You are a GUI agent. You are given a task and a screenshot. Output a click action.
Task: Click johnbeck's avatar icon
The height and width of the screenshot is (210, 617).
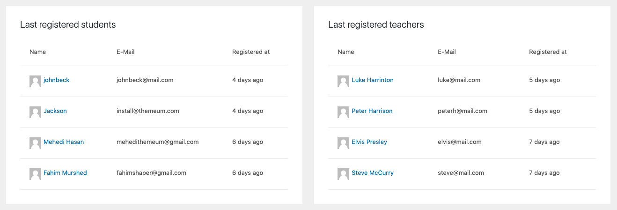tap(35, 82)
